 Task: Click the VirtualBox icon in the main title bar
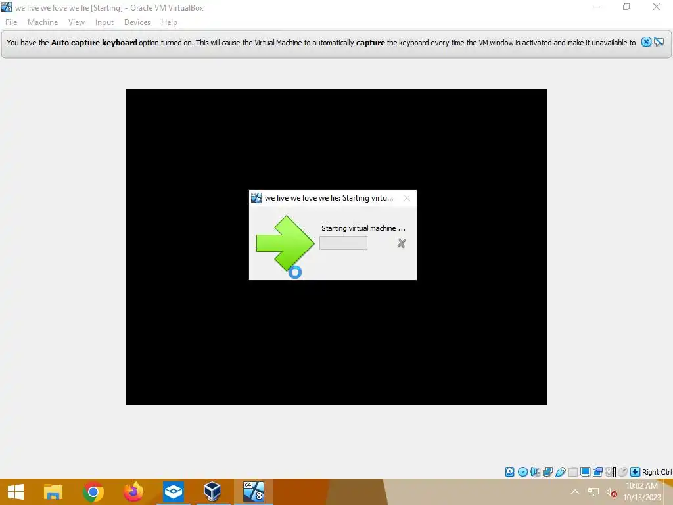[7, 7]
